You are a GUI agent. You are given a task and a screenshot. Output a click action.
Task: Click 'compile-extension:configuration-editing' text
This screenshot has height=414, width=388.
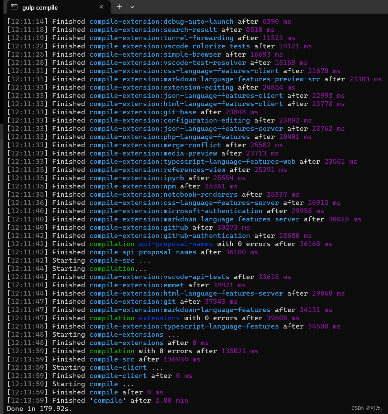click(169, 120)
